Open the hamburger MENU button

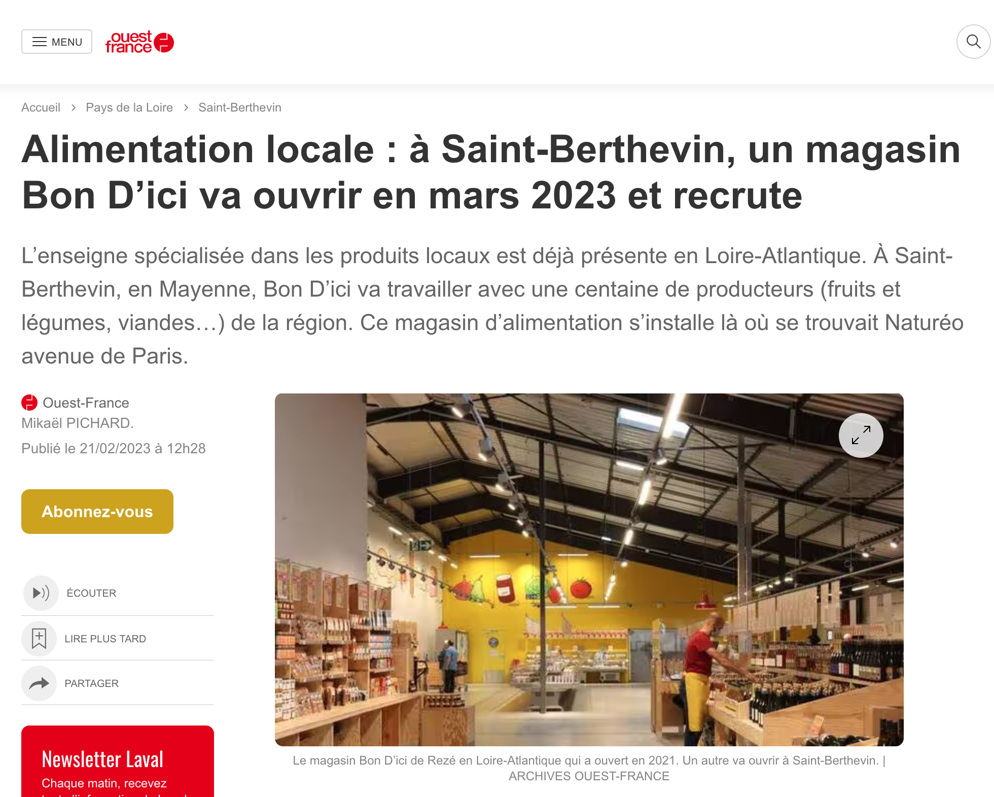coord(57,42)
